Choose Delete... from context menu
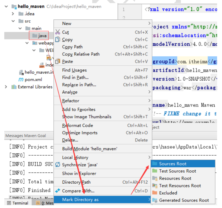Screen dimensions: 222x208 [103, 140]
